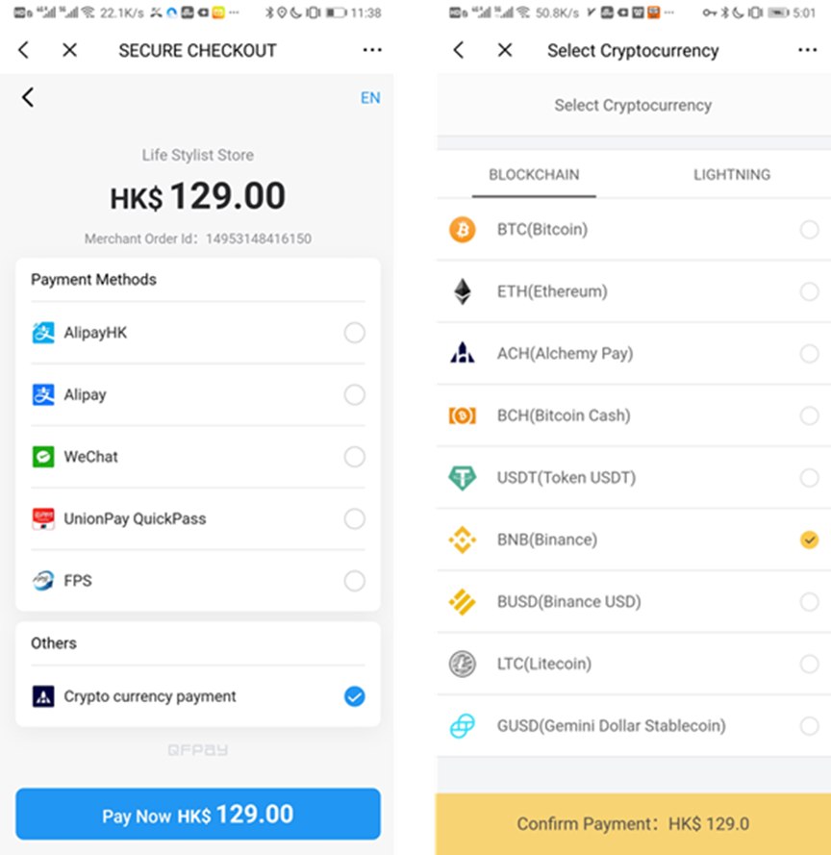Click the UnionPay QuickPass logo icon
This screenshot has width=831, height=855.
coord(43,518)
